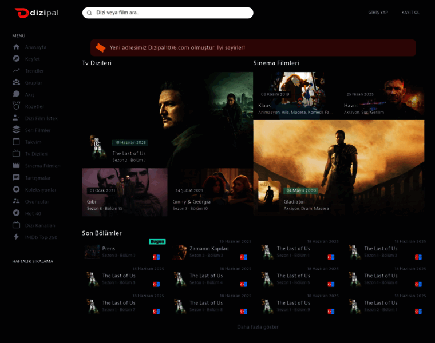This screenshot has height=343, width=435.
Task: Click the HAFTALIK SIRALAMA heading
Action: 33,261
